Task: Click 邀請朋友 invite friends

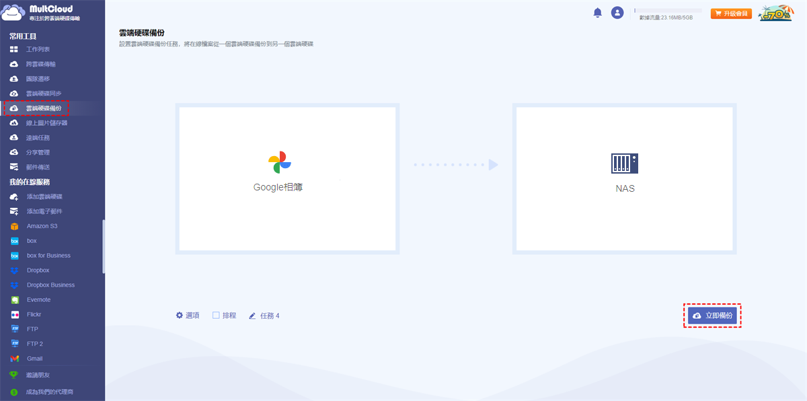Action: pos(30,375)
